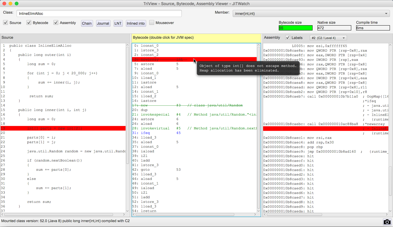Select the eliminated newarray bytecode line

coord(164,59)
